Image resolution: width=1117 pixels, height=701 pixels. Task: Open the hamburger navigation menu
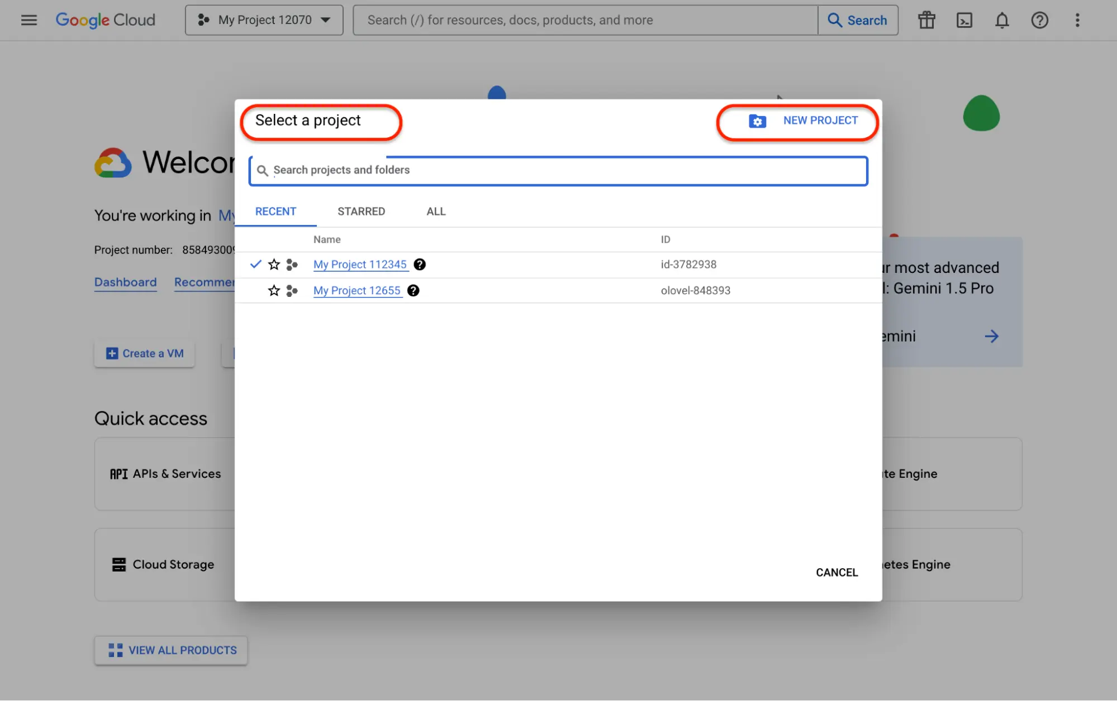click(29, 20)
